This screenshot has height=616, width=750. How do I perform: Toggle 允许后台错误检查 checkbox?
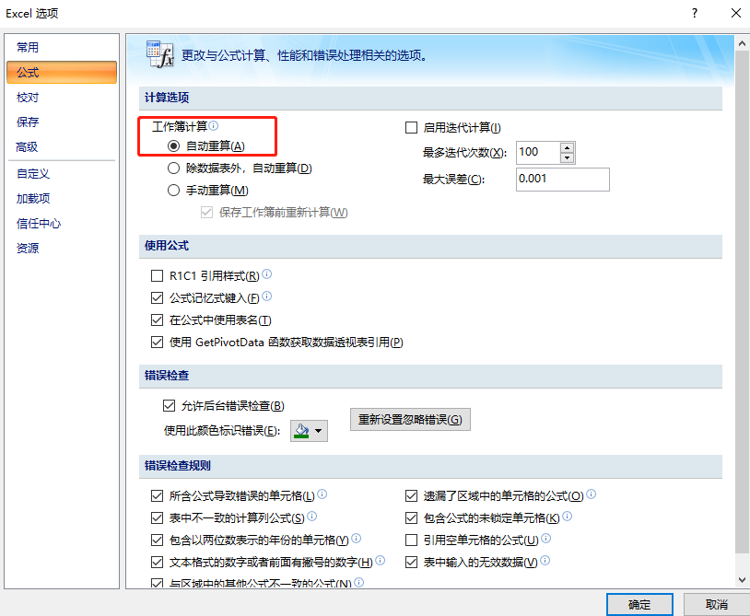[169, 406]
